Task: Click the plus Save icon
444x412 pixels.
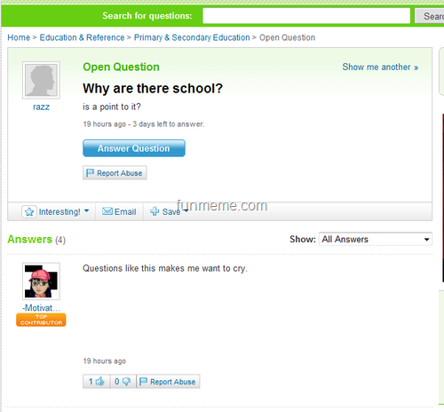Action: pos(155,211)
